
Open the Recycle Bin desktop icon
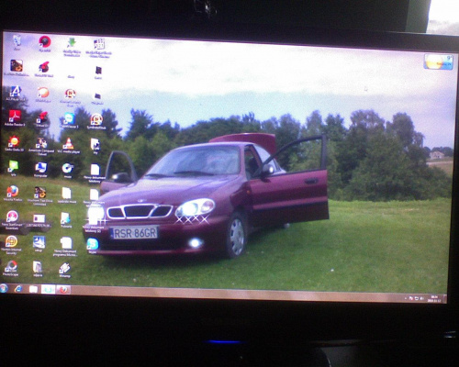[x=17, y=42]
